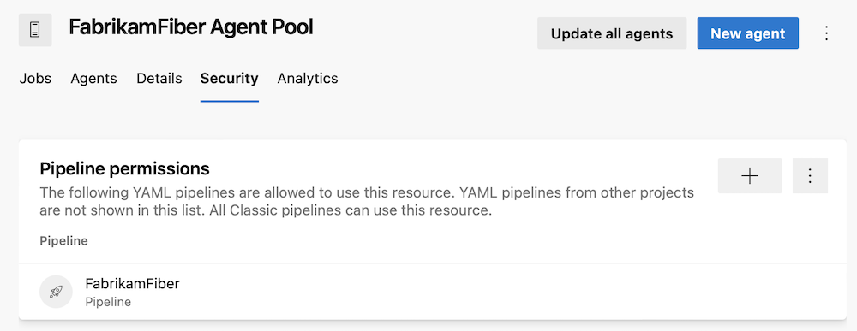Add a pipeline with the plus button
The image size is (857, 331).
tap(750, 175)
